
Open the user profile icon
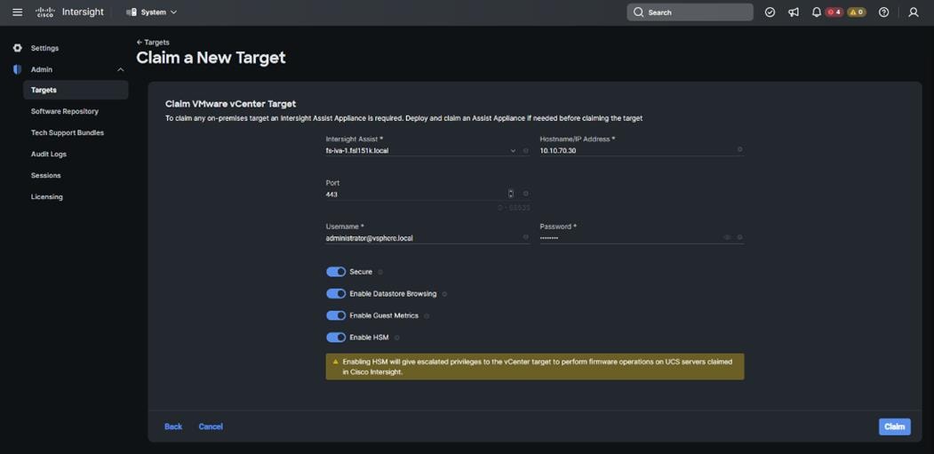(x=913, y=12)
